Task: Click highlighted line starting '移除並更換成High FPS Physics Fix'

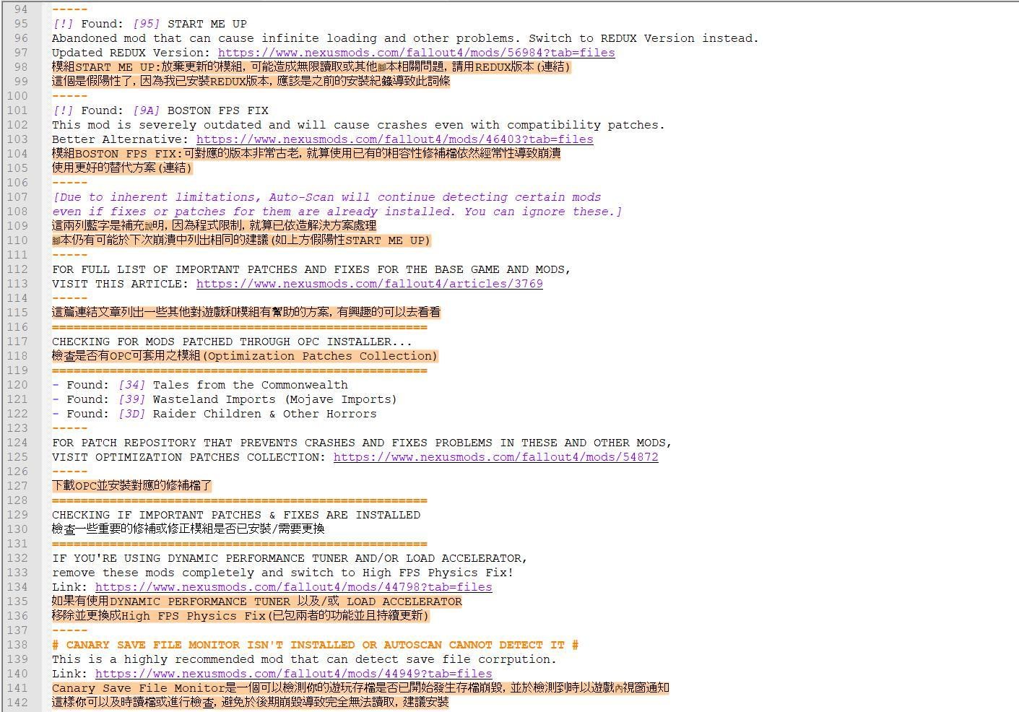Action: (x=240, y=616)
